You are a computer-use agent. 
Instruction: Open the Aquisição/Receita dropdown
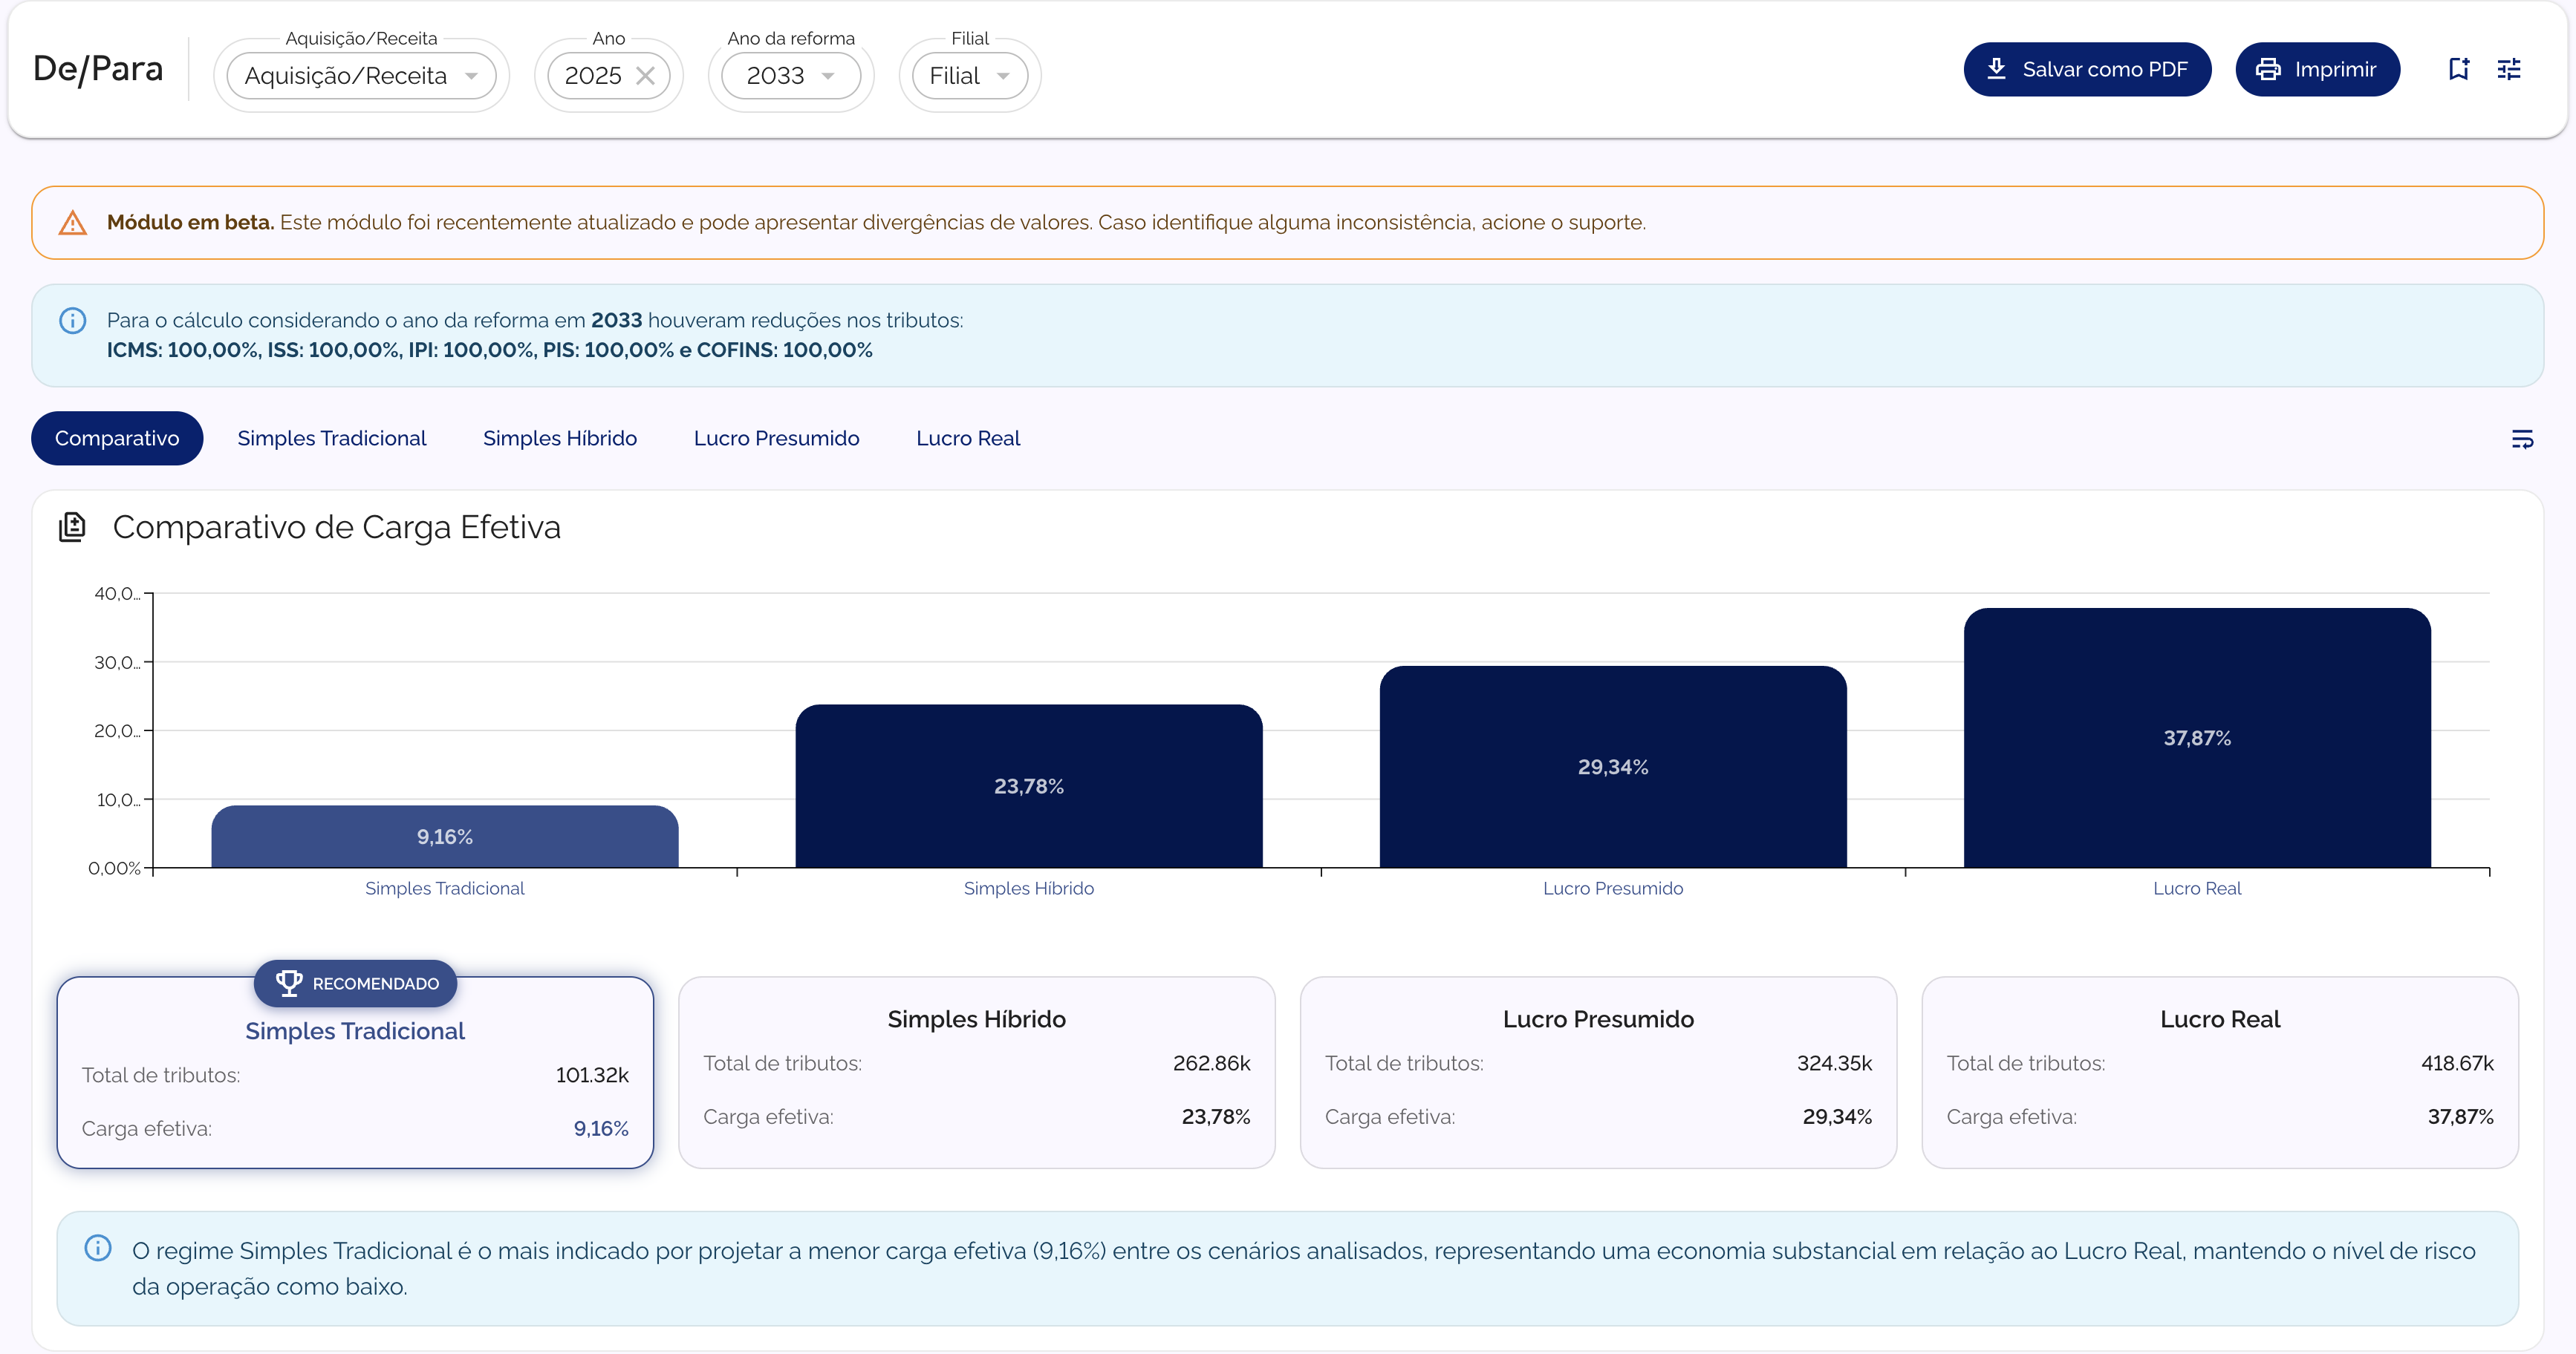pyautogui.click(x=361, y=76)
